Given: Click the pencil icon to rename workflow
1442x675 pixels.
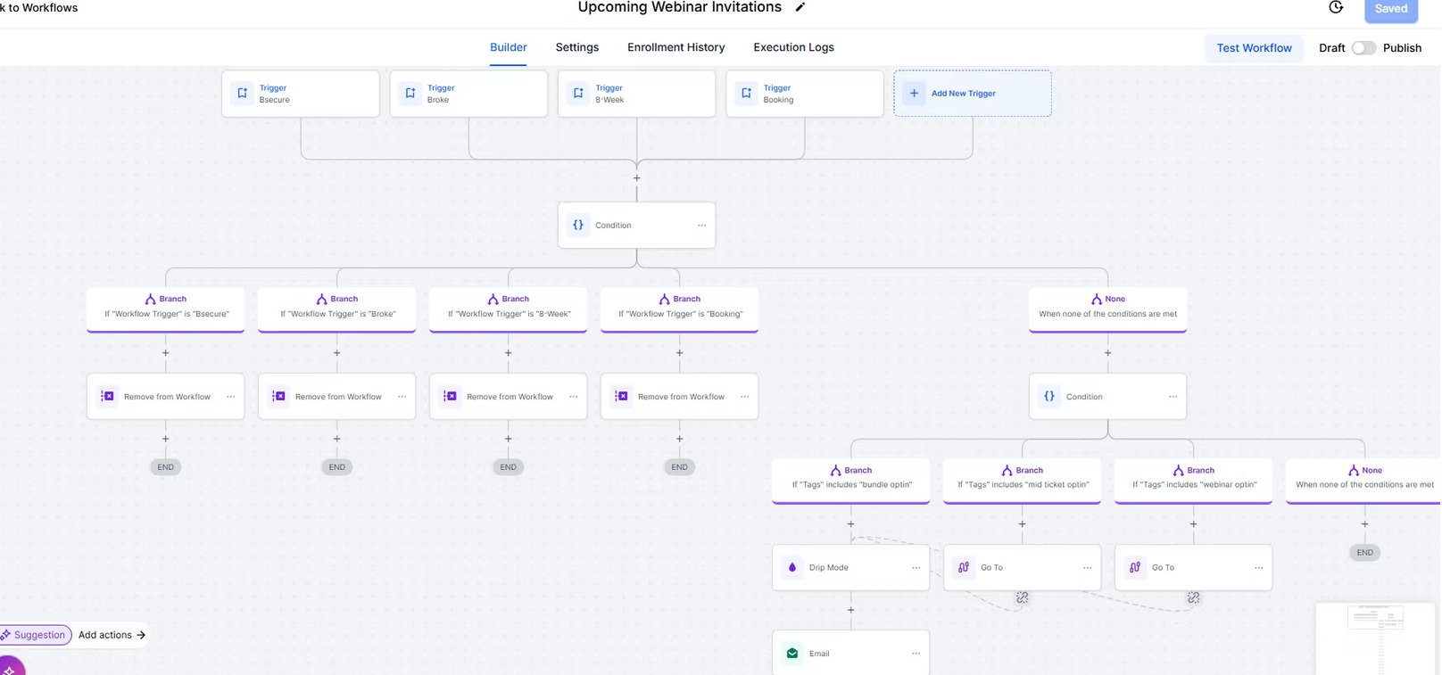Looking at the screenshot, I should (x=800, y=7).
